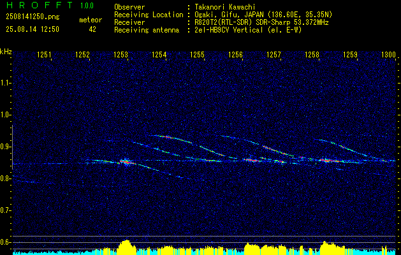Screen dimensions: 401x255
Task: Select the meteor count value 42
Action: click(92, 29)
